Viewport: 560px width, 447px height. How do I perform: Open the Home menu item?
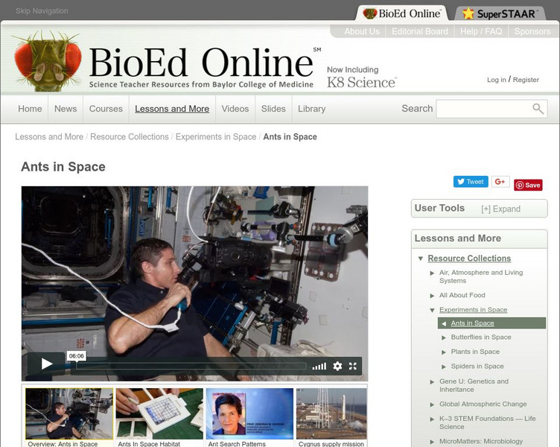click(30, 109)
